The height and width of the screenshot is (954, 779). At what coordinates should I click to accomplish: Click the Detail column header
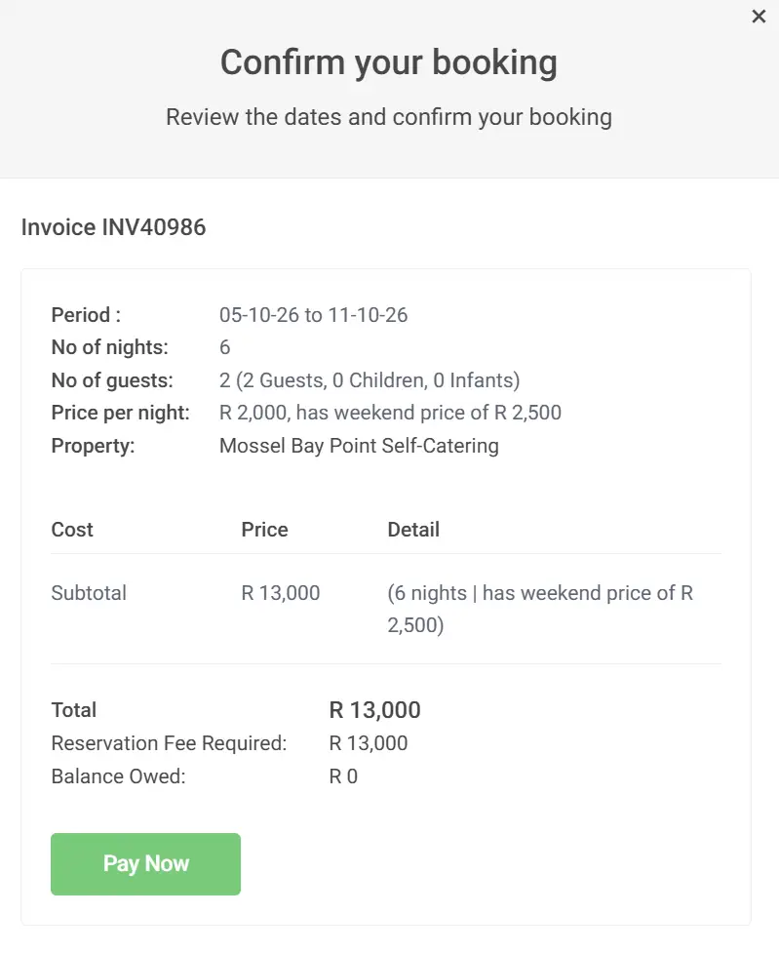[413, 530]
